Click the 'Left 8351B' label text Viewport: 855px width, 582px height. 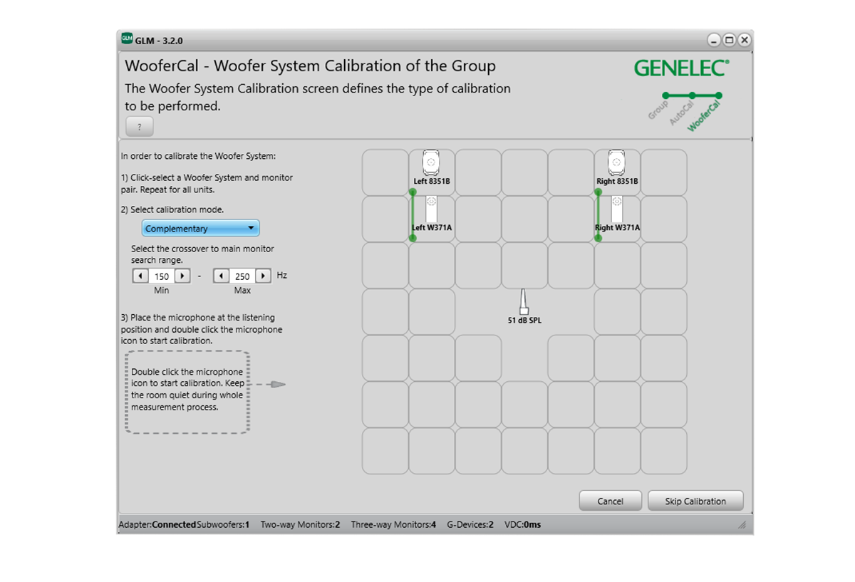(x=432, y=182)
